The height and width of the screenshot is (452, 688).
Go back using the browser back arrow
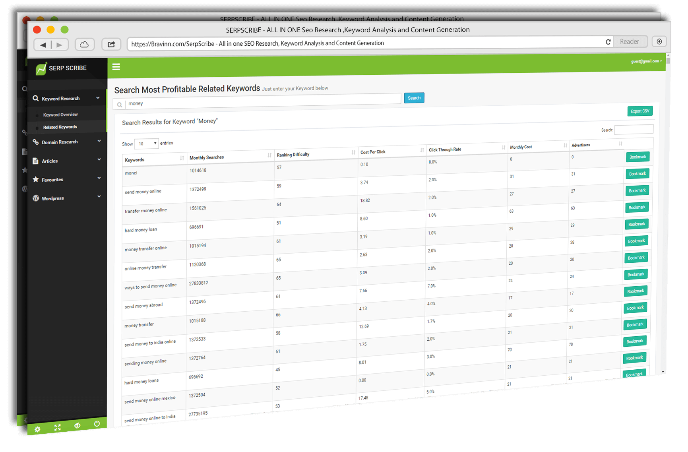point(43,45)
